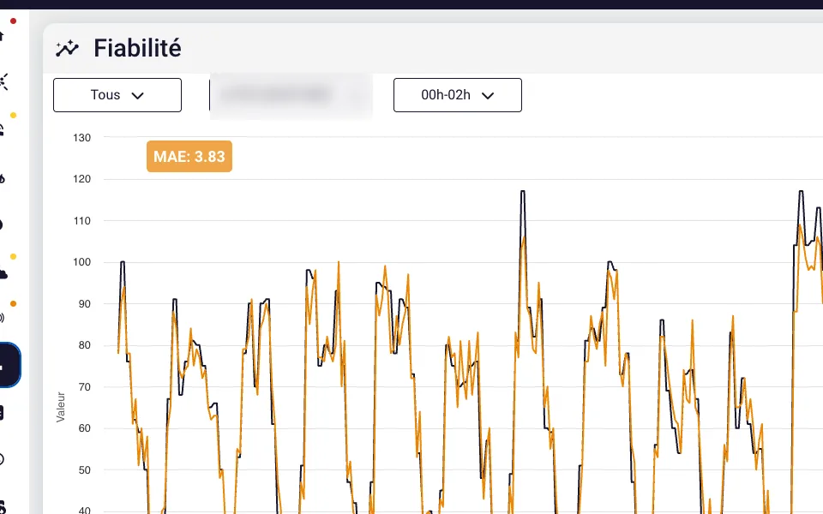Click the "80" y-axis label
The width and height of the screenshot is (823, 514).
click(85, 345)
